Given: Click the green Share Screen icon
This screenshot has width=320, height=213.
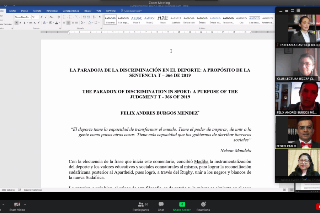Looking at the screenshot, I should tap(182, 204).
